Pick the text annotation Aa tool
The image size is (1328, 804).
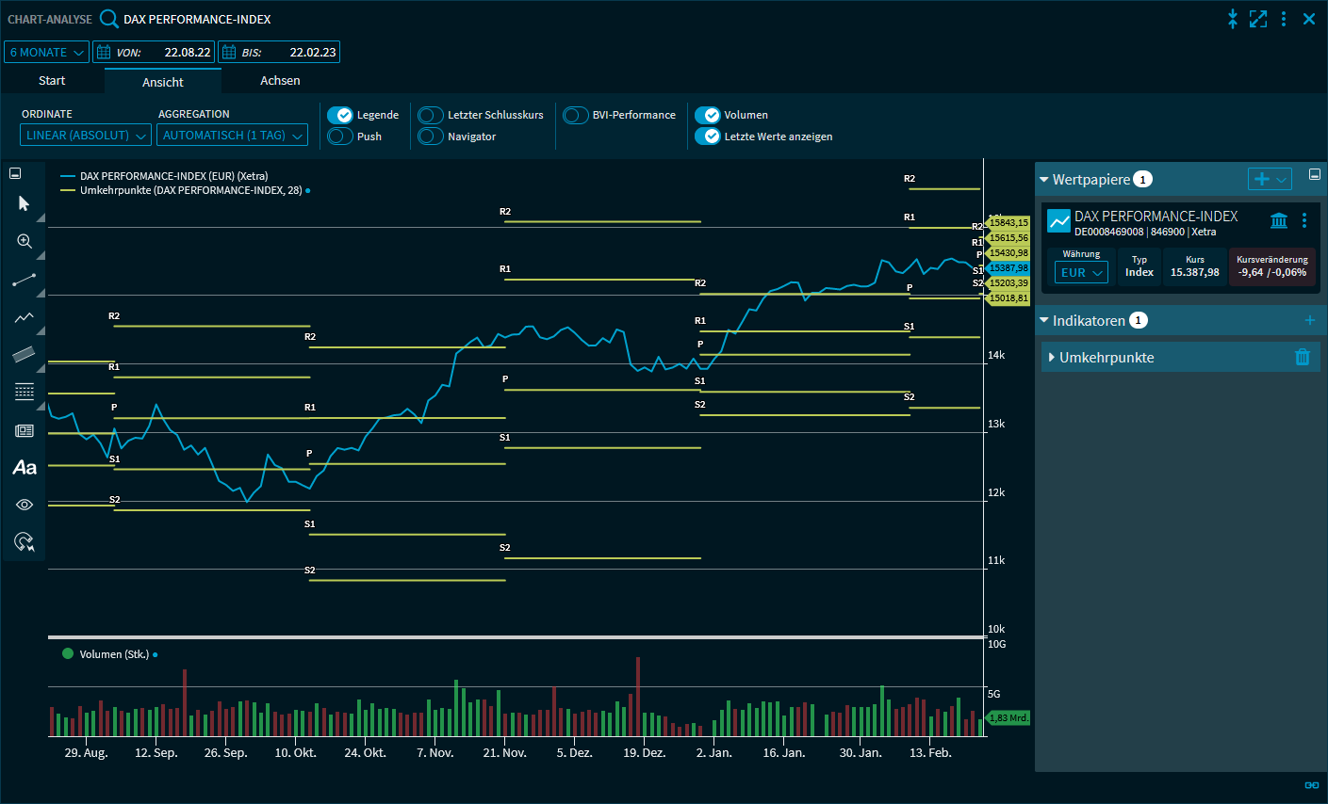coord(25,468)
